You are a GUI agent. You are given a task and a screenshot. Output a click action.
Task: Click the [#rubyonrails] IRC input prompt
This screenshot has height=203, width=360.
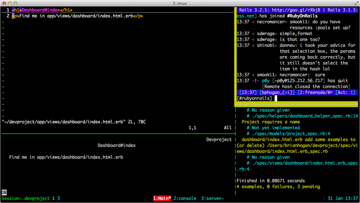(254, 98)
